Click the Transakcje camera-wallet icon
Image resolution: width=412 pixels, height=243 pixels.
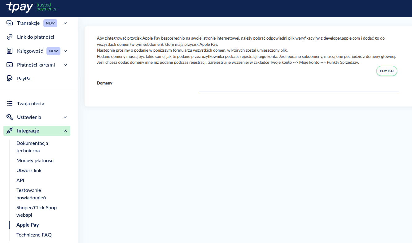pyautogui.click(x=10, y=23)
